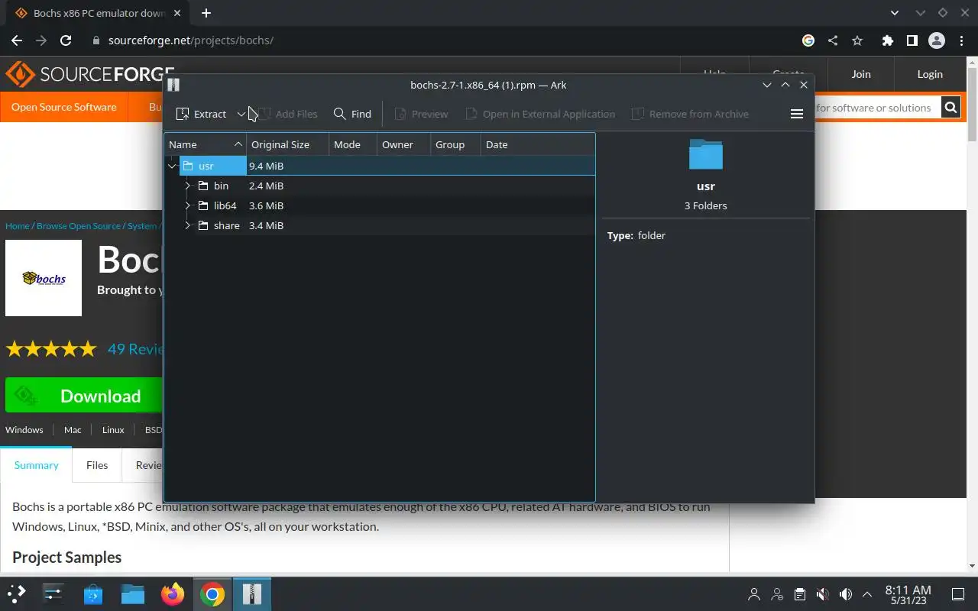Viewport: 978px width, 611px height.
Task: Sort by Mode column header
Action: (x=353, y=144)
